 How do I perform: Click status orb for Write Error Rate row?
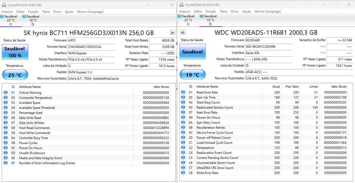183,173
